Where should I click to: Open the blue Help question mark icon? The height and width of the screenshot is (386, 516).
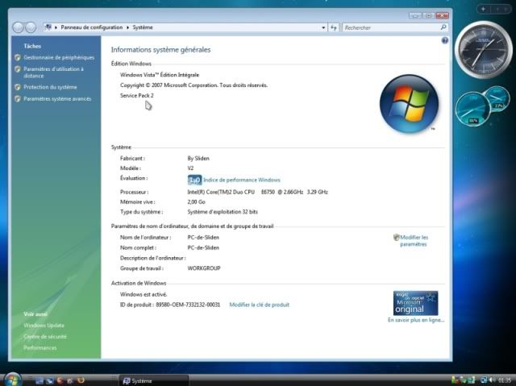(444, 40)
